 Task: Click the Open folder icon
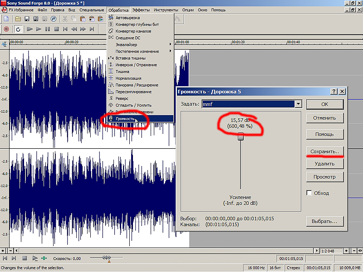click(18, 19)
